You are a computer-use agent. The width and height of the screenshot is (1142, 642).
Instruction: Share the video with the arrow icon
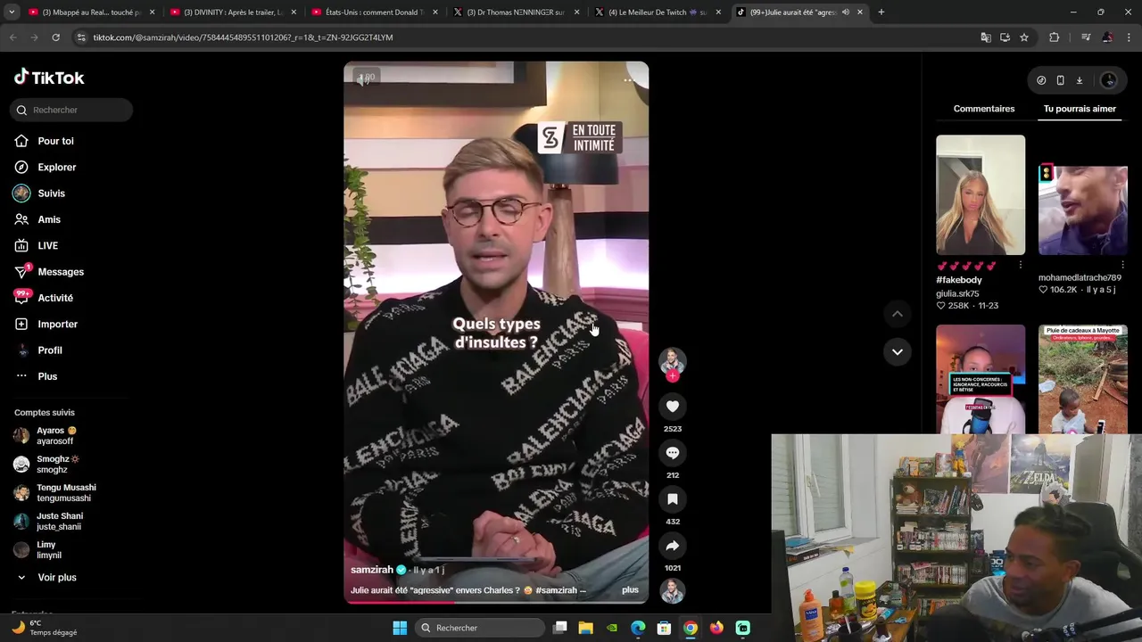tap(673, 546)
